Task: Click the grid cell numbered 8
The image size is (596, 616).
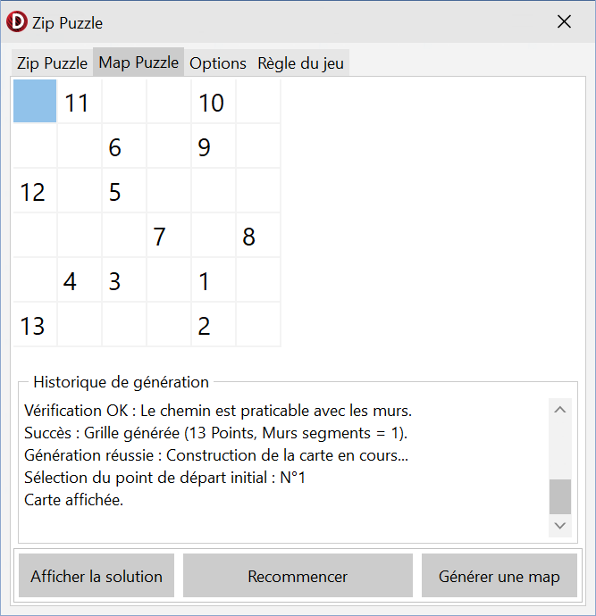Action: point(258,236)
